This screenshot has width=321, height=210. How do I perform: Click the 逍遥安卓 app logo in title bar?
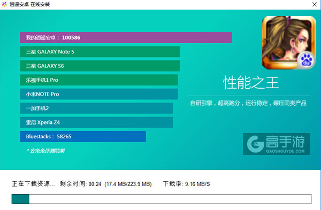pyautogui.click(x=4, y=4)
